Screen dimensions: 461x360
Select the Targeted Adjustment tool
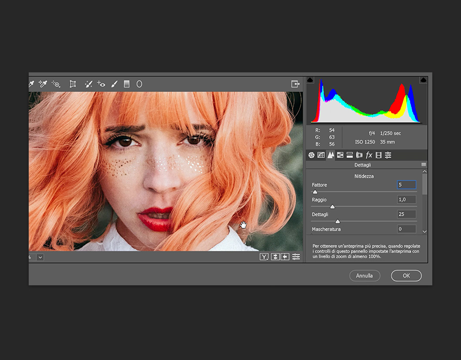point(55,84)
